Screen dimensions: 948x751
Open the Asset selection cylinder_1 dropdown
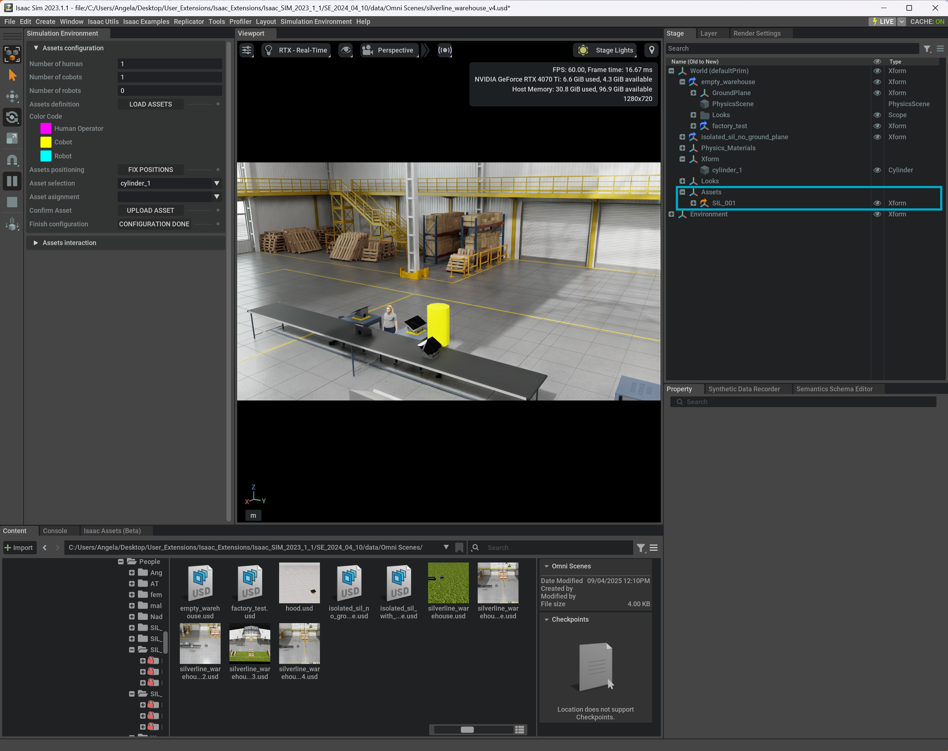point(169,183)
